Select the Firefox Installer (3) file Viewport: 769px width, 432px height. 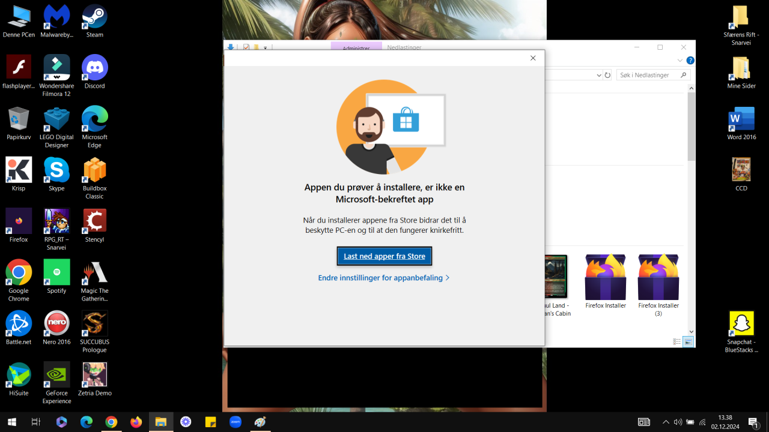[x=658, y=286]
